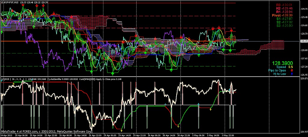Click the MetaTrader 4 at FOREX.com copyright text
Image resolution: width=308 pixels, height=137 pixels.
pyautogui.click(x=47, y=131)
